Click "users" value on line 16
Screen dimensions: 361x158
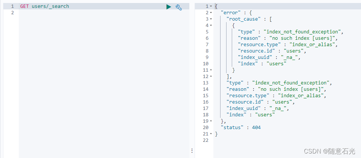pyautogui.click(x=282, y=102)
